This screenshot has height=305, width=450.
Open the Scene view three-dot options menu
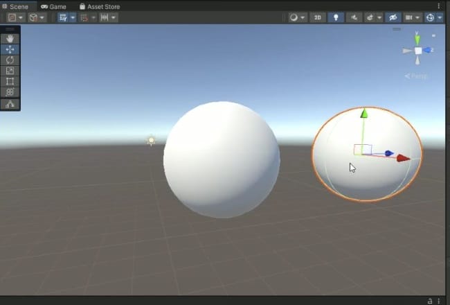[438, 6]
